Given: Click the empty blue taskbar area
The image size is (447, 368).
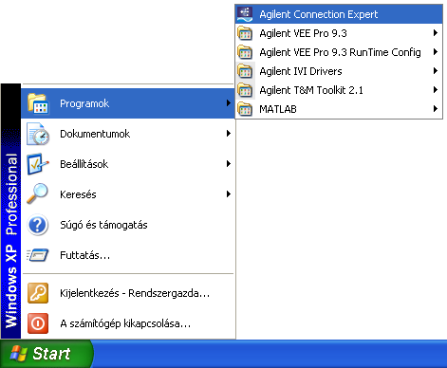Looking at the screenshot, I should point(270,354).
